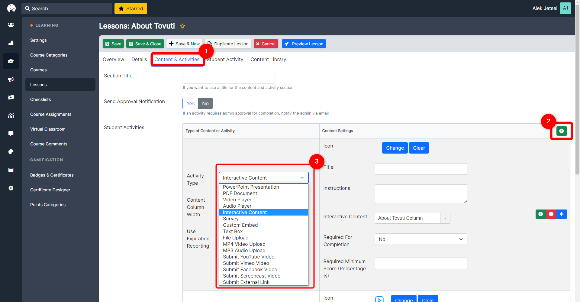Open the analytics chart icon in rail
Screen dimensions: 580x302
click(x=11, y=115)
